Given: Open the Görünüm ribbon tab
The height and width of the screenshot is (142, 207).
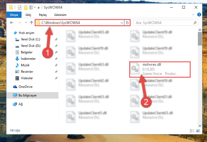Looking at the screenshot, I should coord(60,15).
